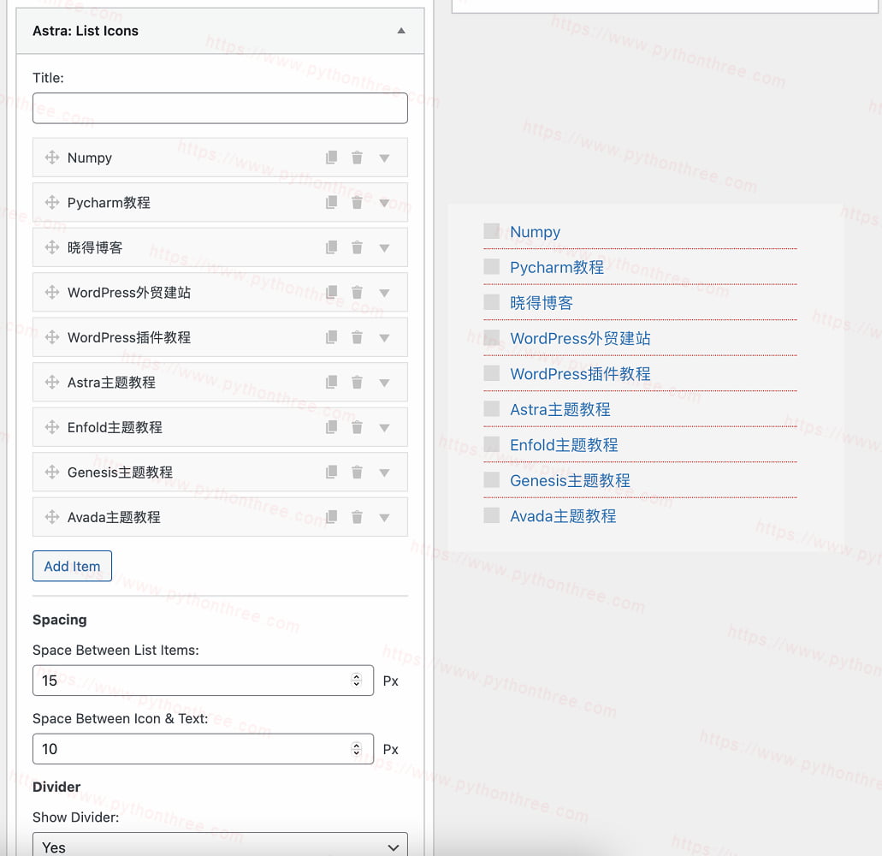Duplicate the Astra主题教程 item

click(x=332, y=382)
